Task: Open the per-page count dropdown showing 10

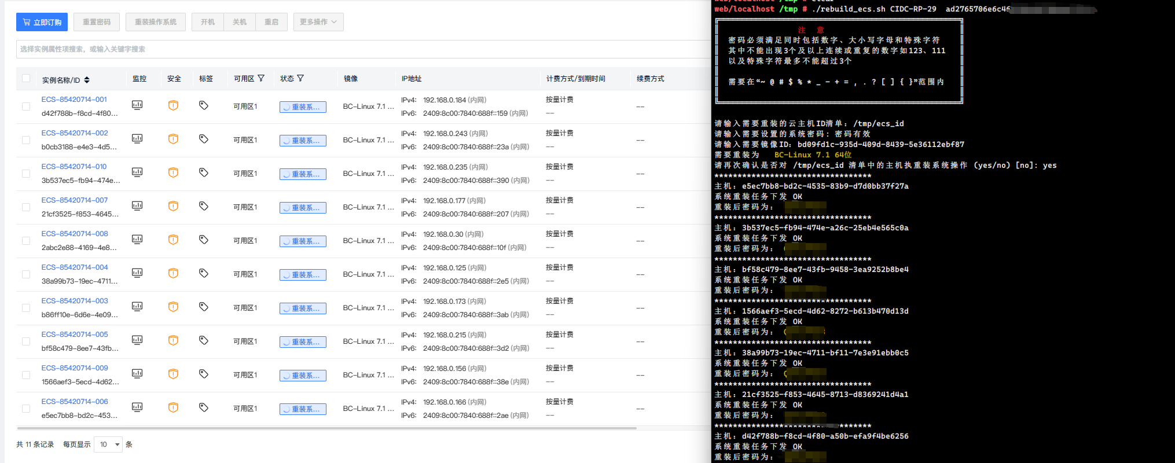Action: coord(108,444)
